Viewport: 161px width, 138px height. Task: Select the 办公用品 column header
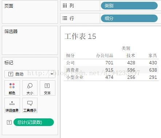[x=105, y=56]
